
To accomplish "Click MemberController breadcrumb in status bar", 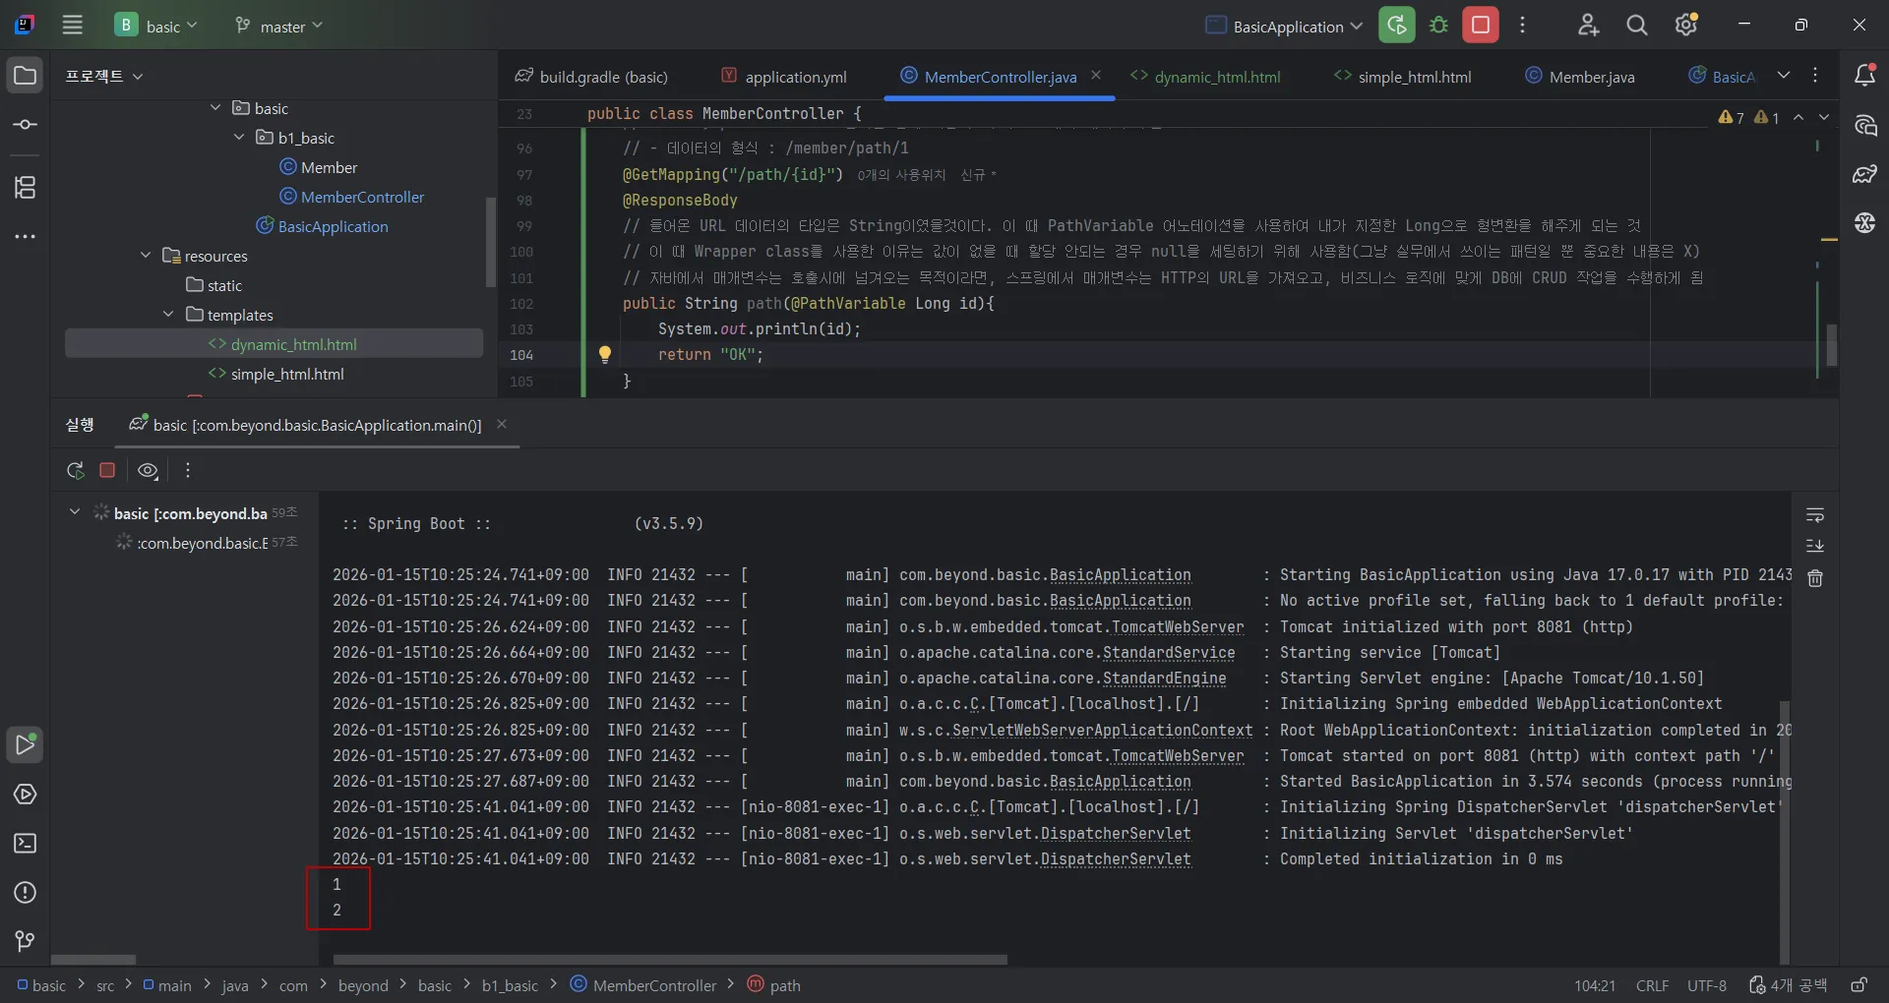I will [x=643, y=985].
